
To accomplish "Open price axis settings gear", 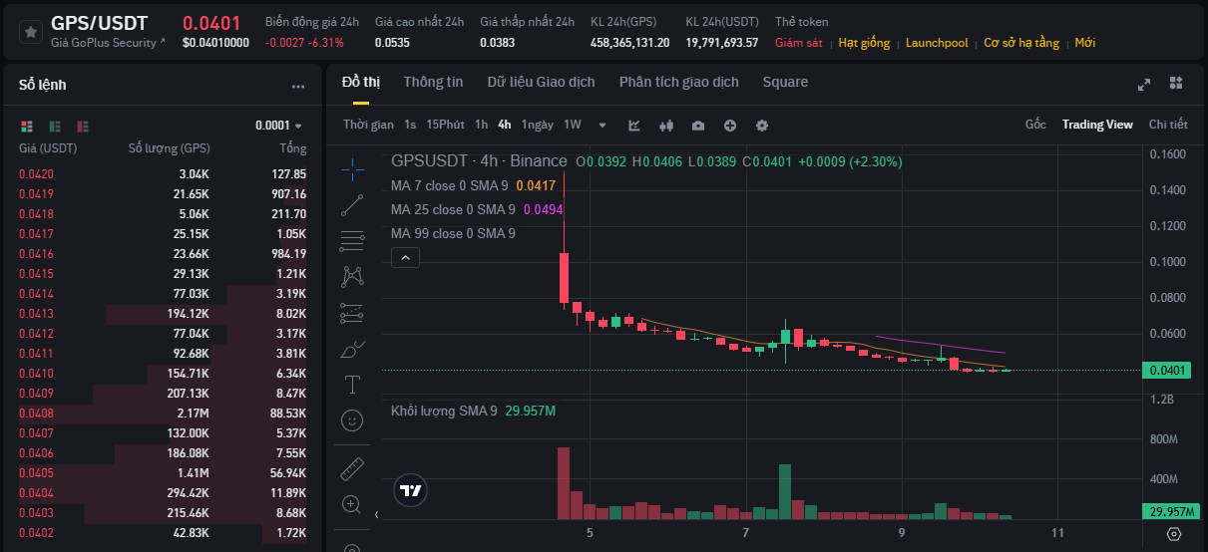I will [x=1173, y=534].
